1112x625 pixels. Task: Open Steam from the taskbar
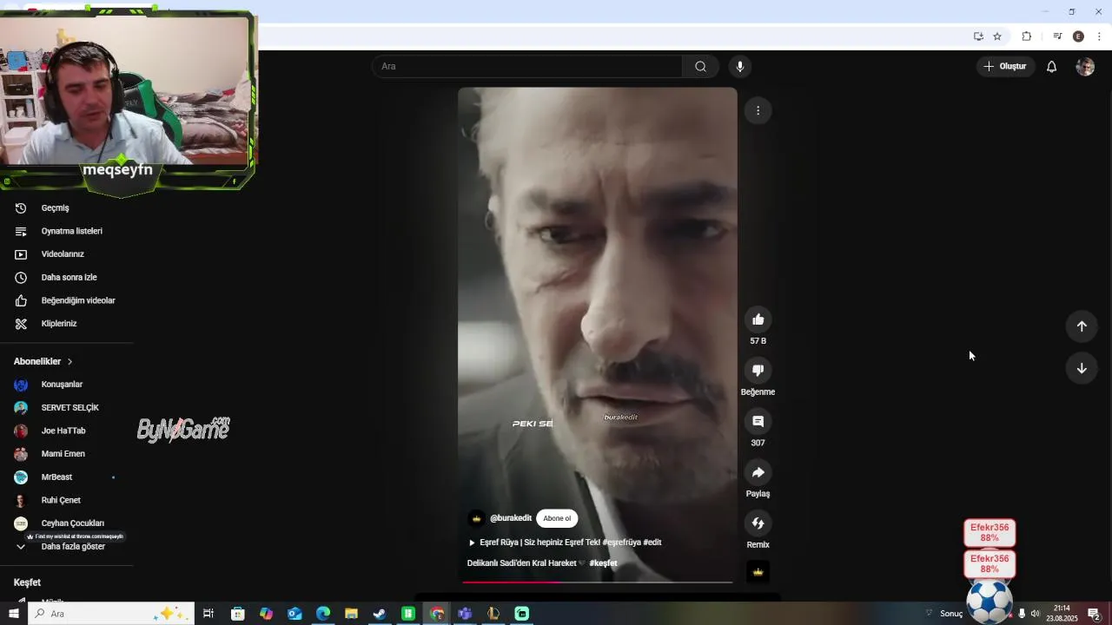[x=380, y=614]
